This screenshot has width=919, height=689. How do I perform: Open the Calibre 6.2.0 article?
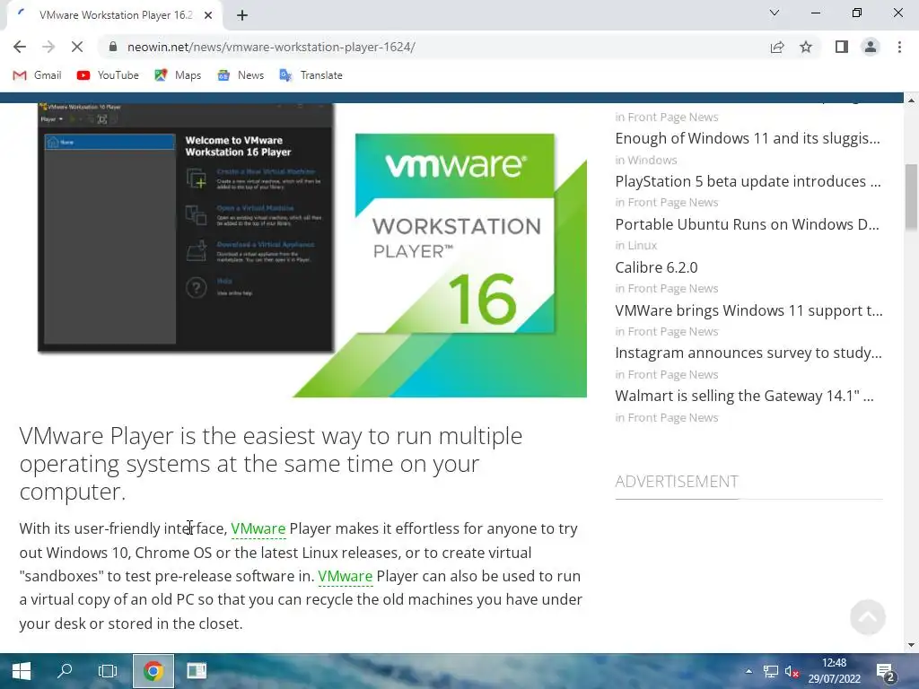[656, 267]
